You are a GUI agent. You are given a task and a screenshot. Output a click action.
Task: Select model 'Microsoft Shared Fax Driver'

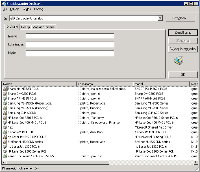pos(154,127)
